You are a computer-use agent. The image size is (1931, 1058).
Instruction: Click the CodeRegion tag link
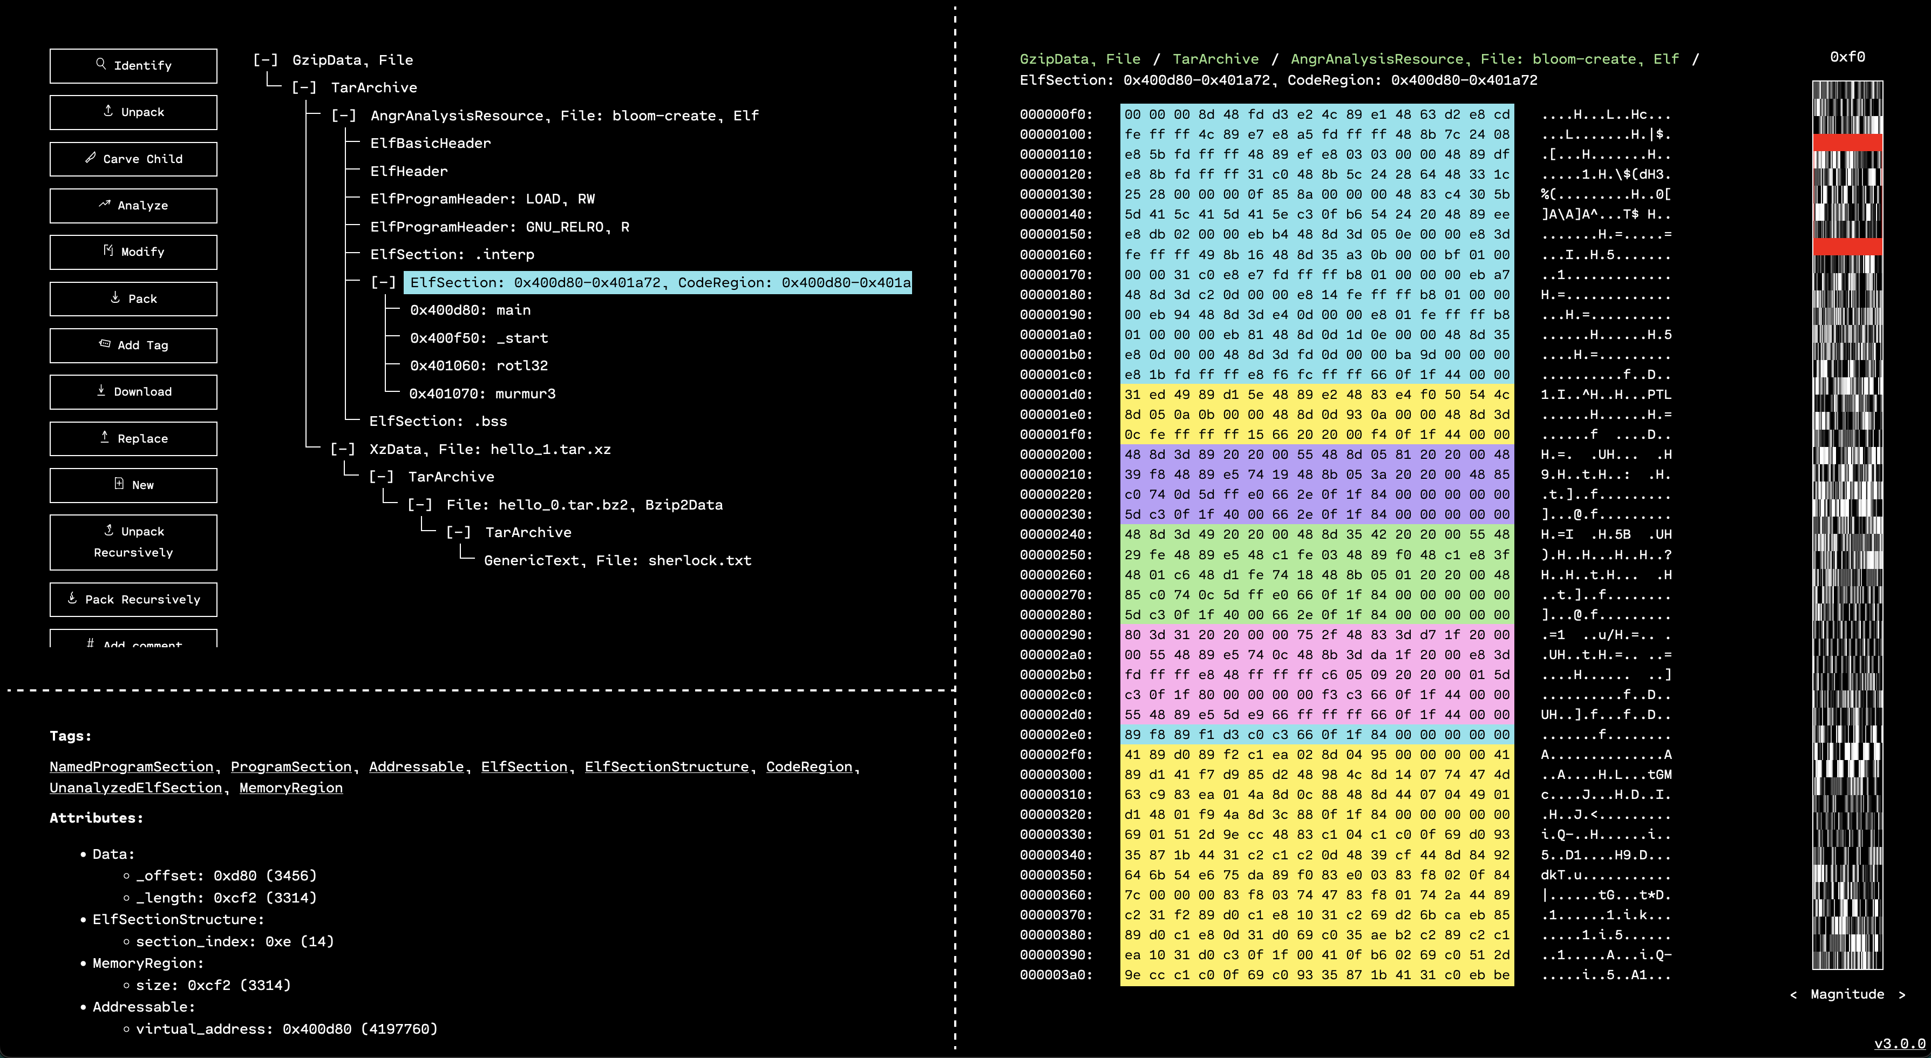click(809, 767)
